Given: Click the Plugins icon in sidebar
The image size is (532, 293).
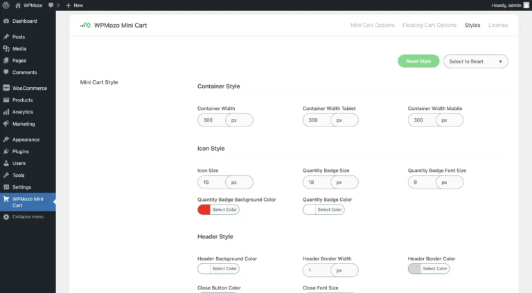Looking at the screenshot, I should click(6, 151).
